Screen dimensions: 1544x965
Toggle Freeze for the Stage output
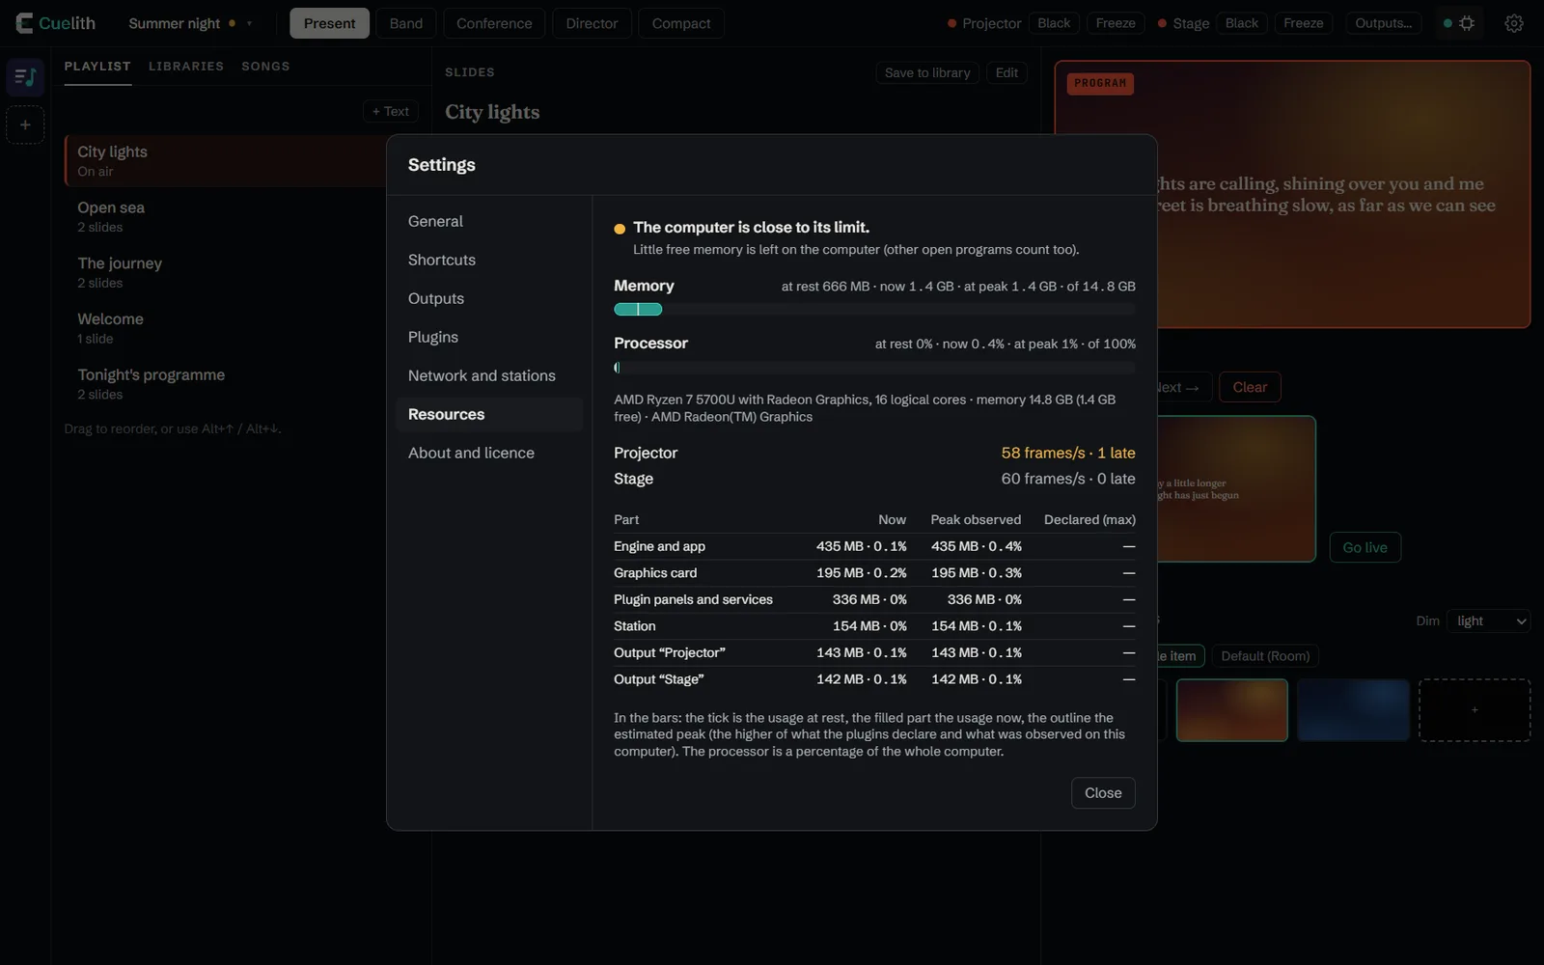tap(1304, 23)
